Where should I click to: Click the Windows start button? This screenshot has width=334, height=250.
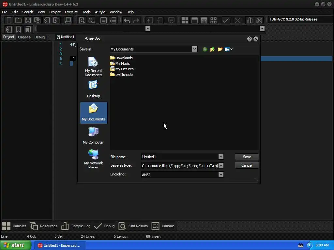pyautogui.click(x=15, y=245)
